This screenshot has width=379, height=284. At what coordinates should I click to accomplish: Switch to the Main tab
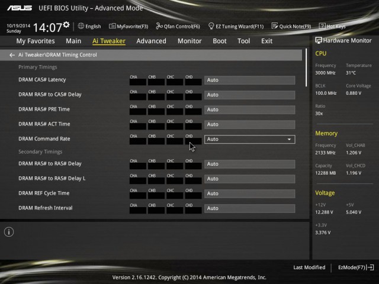[x=73, y=41]
